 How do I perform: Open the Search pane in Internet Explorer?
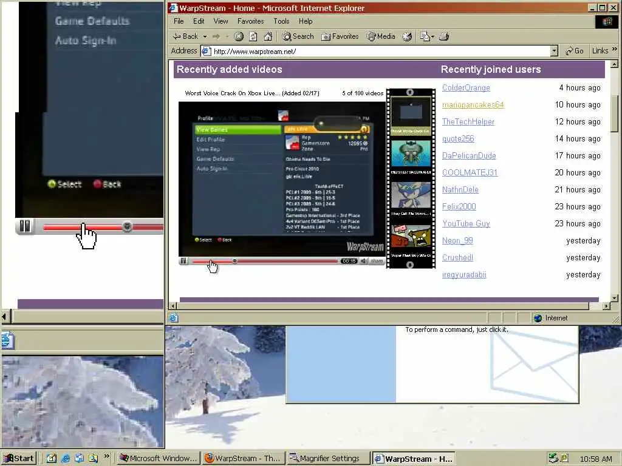tap(298, 36)
